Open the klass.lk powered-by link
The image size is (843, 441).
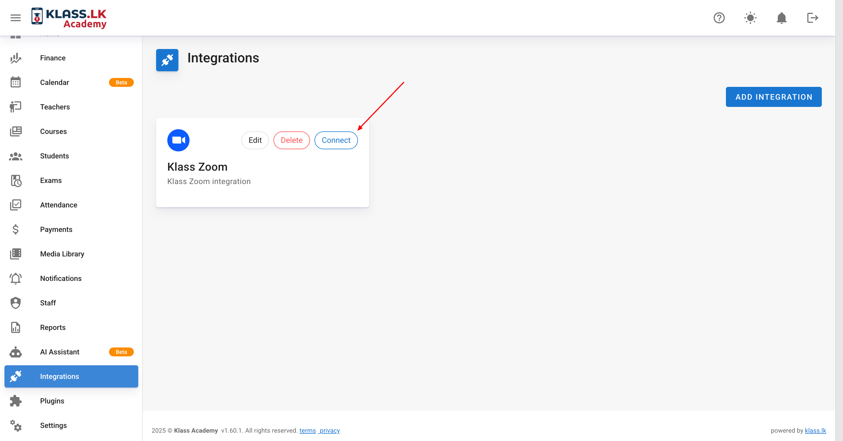(x=815, y=430)
